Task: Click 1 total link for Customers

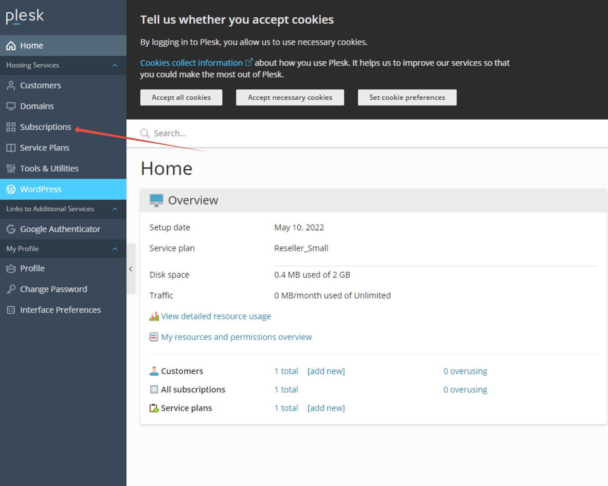Action: coord(286,371)
